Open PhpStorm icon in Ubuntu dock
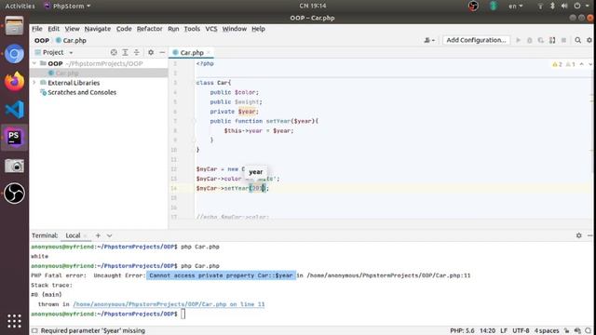The width and height of the screenshot is (596, 335). (x=14, y=137)
